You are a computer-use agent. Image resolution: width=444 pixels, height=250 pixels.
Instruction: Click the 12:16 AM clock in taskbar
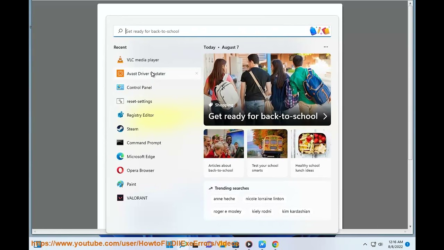396,242
